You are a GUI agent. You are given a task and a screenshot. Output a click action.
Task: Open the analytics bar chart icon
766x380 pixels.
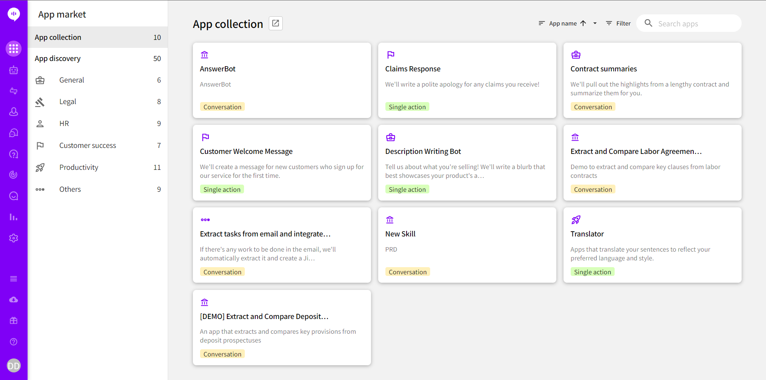pos(14,217)
